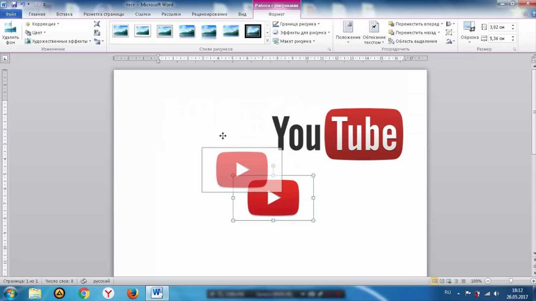Screen dimensions: 536x301
Task: Open the Review (Рецензирование) tab
Action: tap(209, 14)
